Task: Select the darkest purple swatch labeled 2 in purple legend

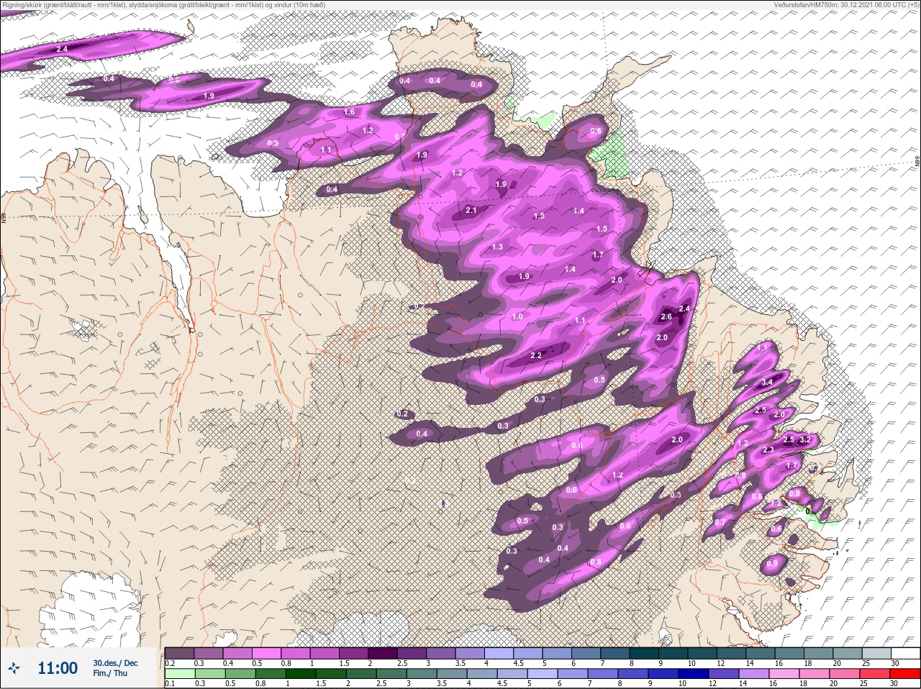Action: 384,653
